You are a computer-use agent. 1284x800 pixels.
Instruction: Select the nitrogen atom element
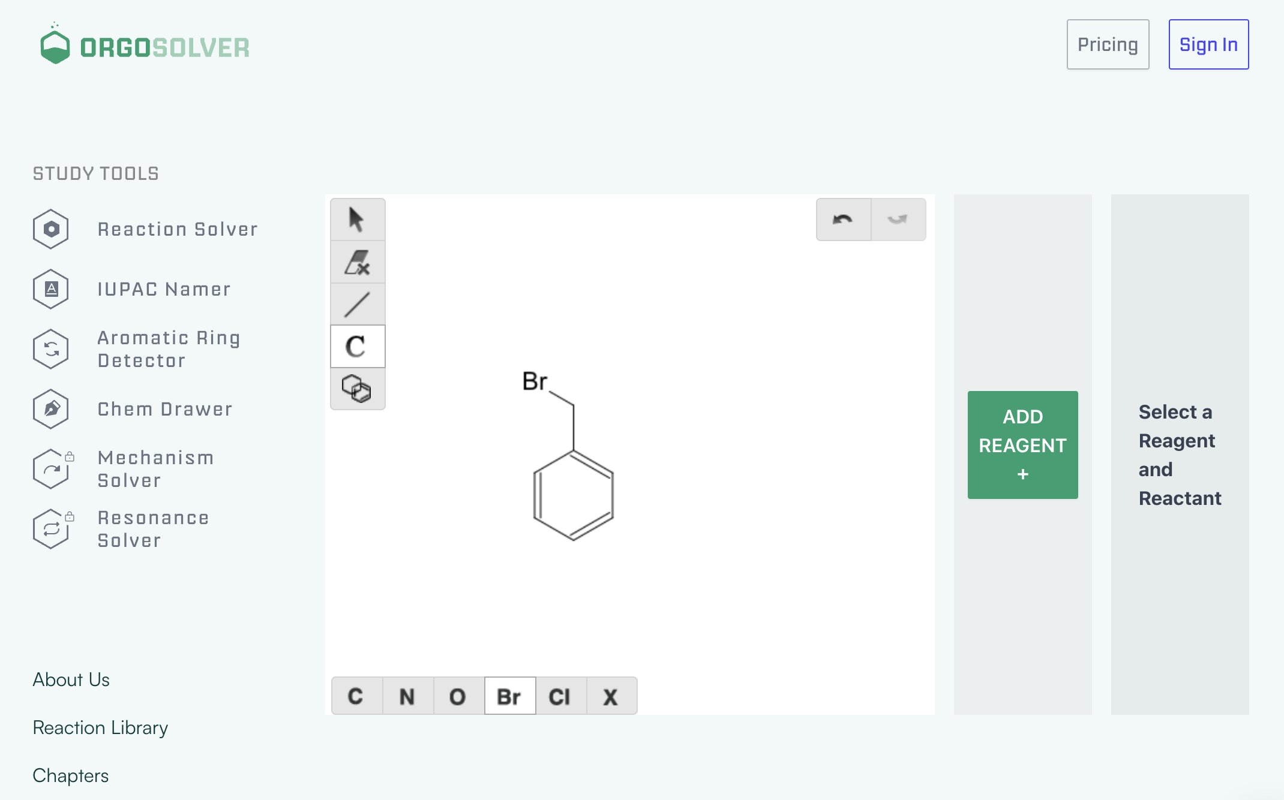tap(407, 696)
